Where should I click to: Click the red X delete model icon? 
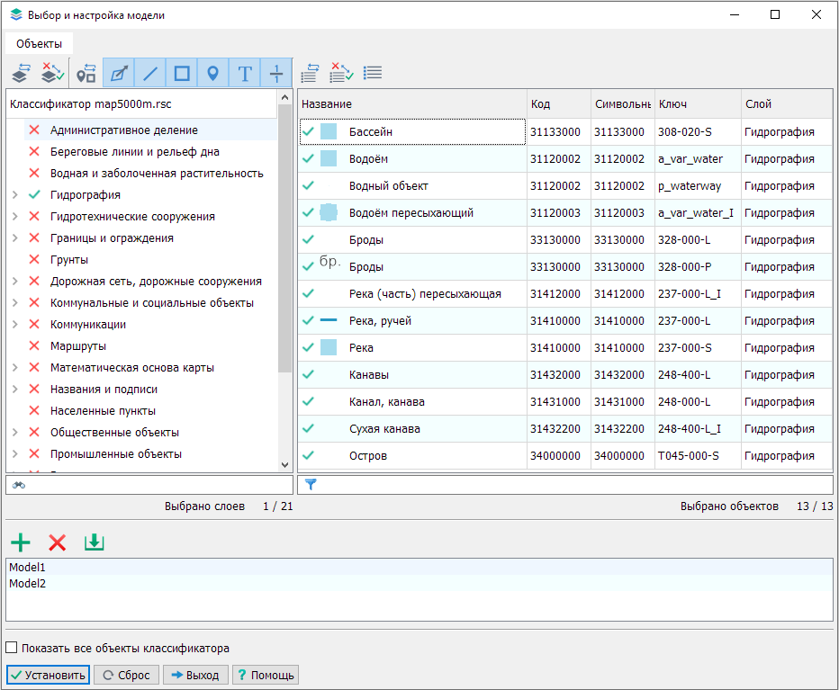(57, 542)
